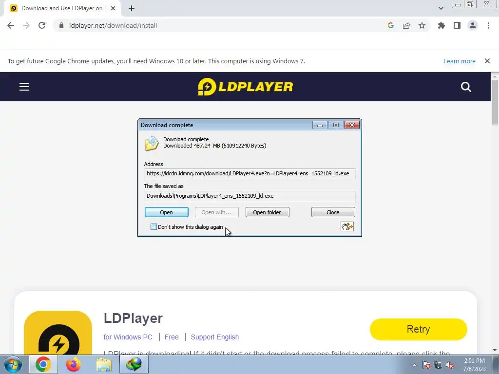Click the muted volume tray icon
Screen dimensions: 499x374
pos(450,365)
